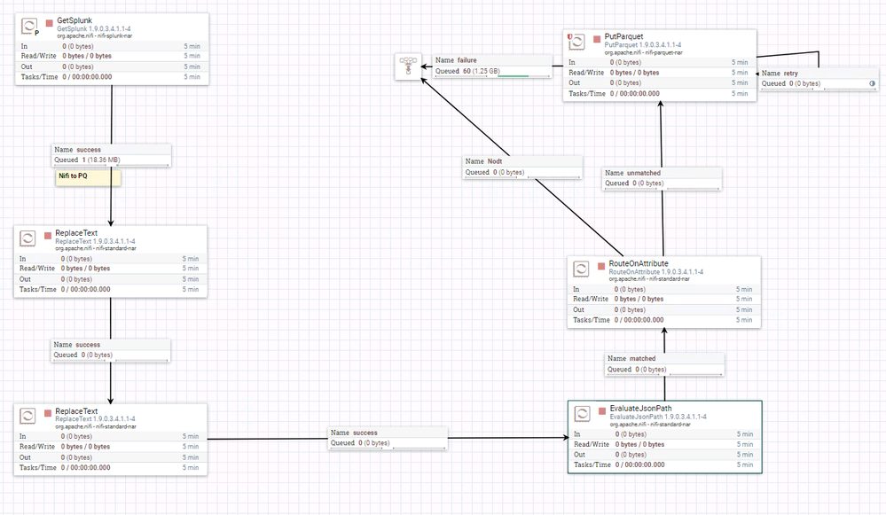Select the RouteOnAttribute processor icon

pyautogui.click(x=581, y=268)
